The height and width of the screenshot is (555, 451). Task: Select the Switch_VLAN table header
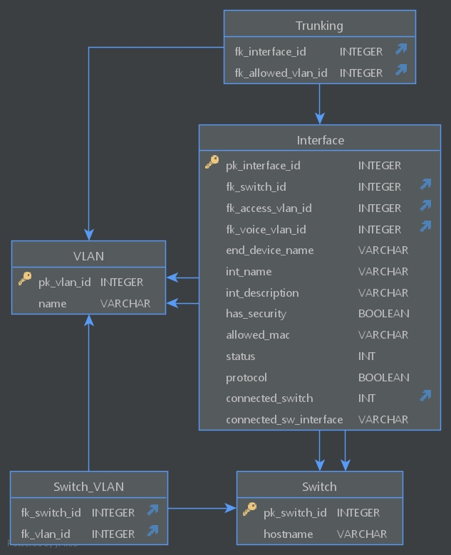click(89, 485)
